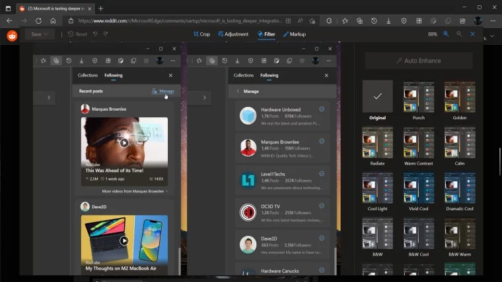Apply the Golden filter thumbnail
Viewport: 502px width, 282px height.
pos(459,97)
